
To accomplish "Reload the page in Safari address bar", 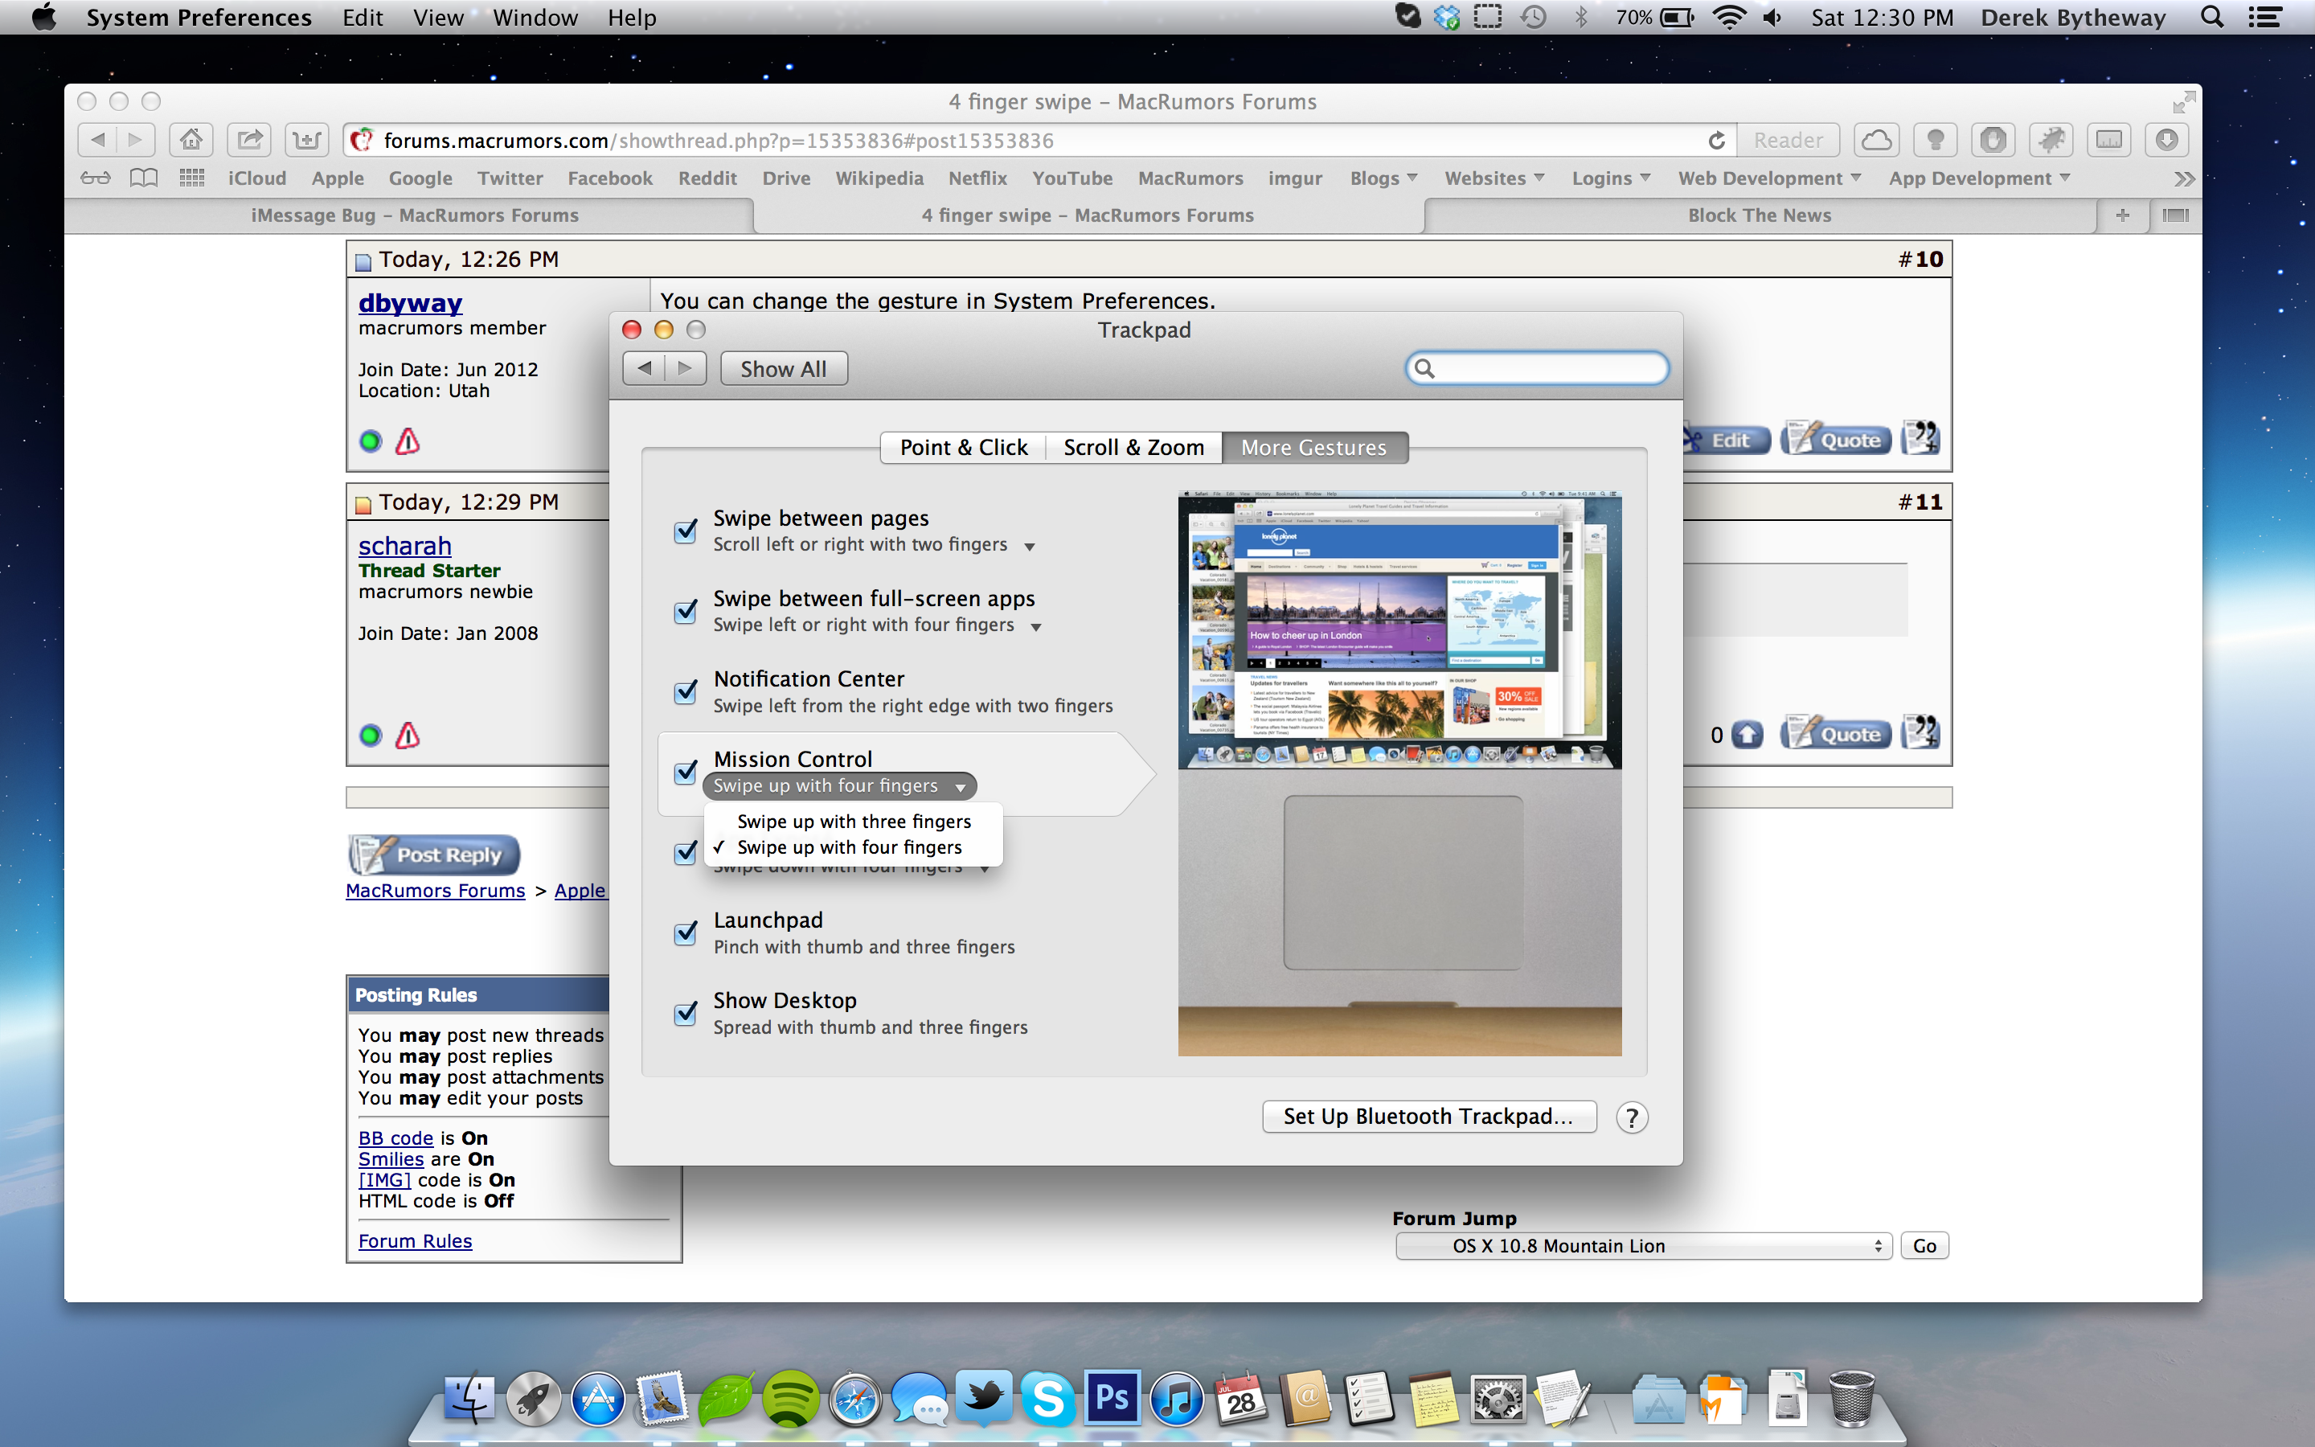I will pos(1717,141).
